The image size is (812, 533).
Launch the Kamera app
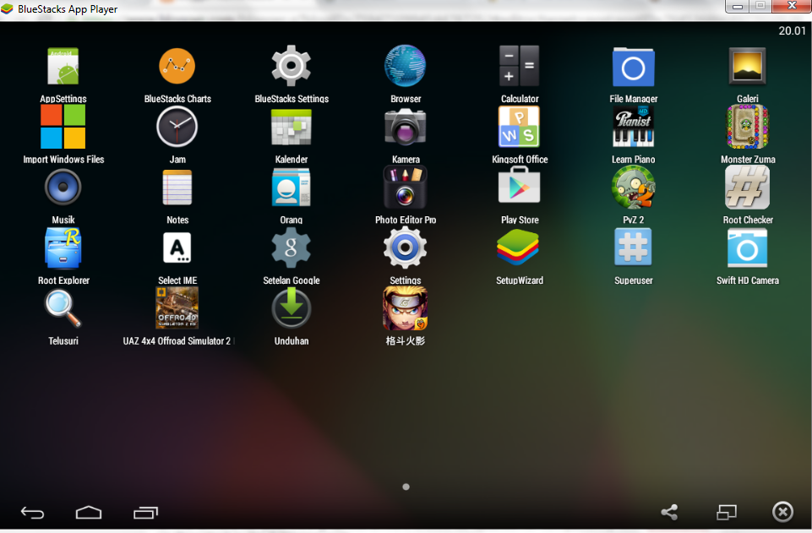point(405,128)
